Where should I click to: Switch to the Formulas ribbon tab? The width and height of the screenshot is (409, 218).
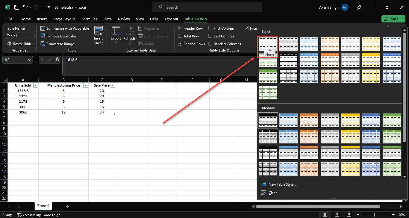point(89,19)
